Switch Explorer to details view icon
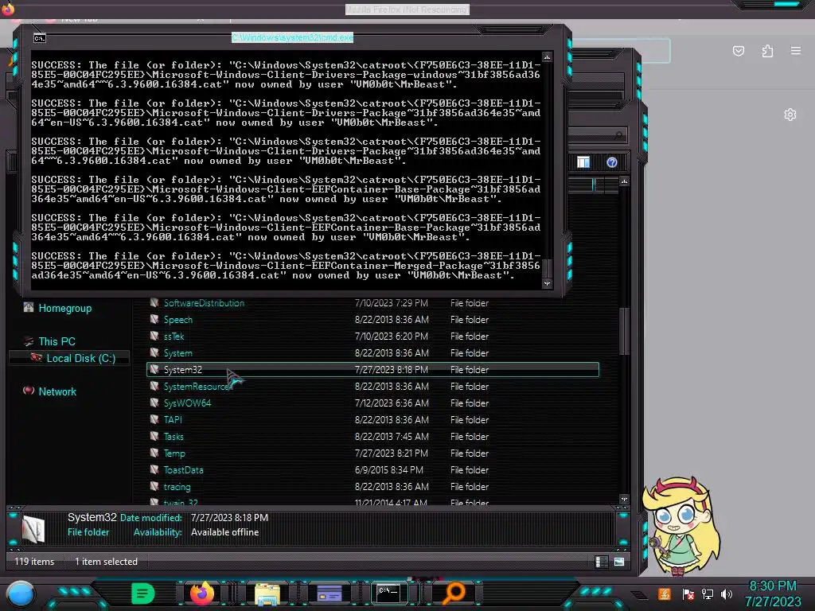 click(602, 562)
